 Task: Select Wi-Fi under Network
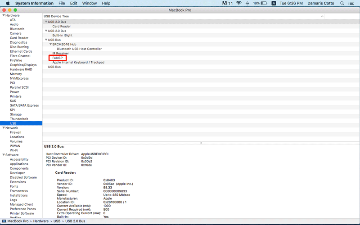coord(14,150)
